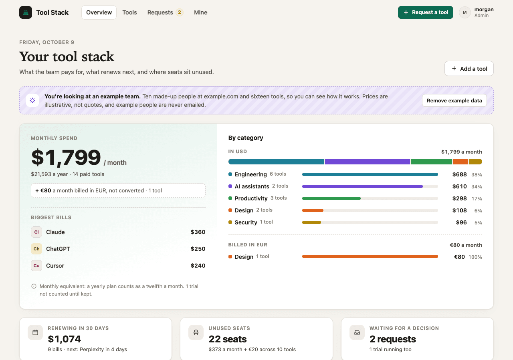This screenshot has width=513, height=360.
Task: Click the $1,799 monthly spend figure
Action: [66, 158]
